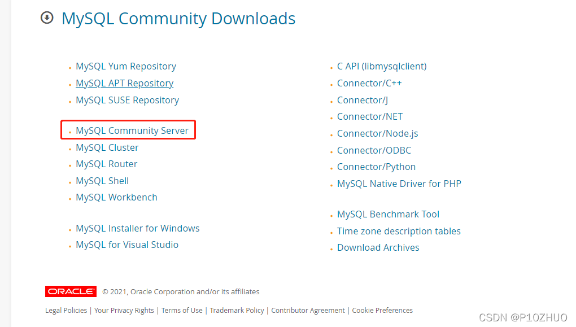
Task: Open MySQL Router link
Action: 107,164
